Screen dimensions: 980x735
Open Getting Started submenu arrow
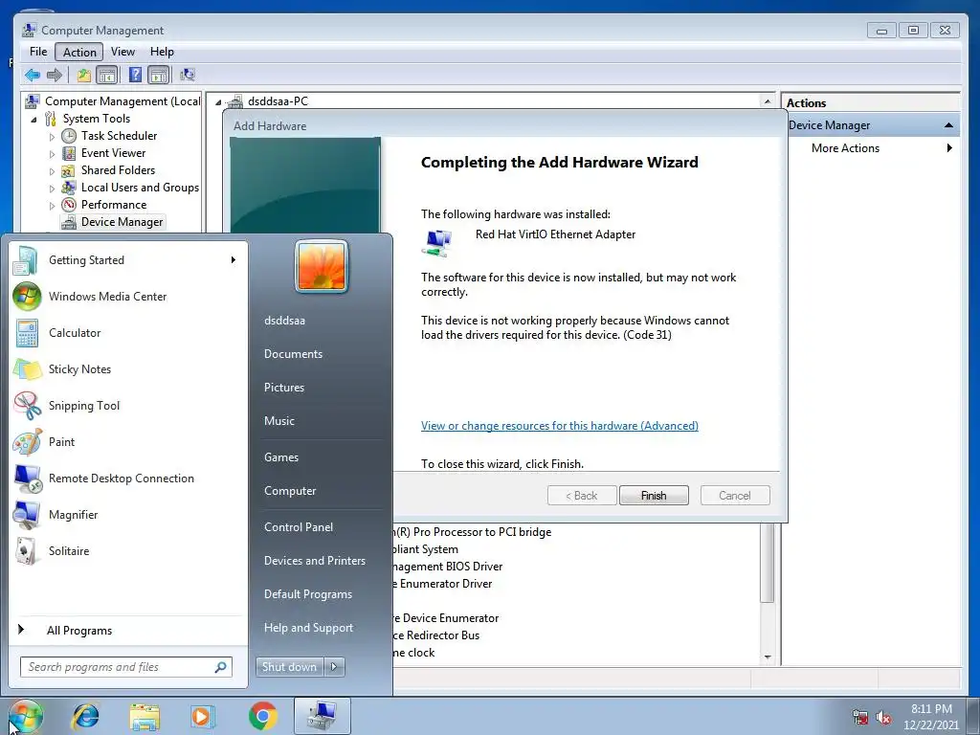(234, 260)
